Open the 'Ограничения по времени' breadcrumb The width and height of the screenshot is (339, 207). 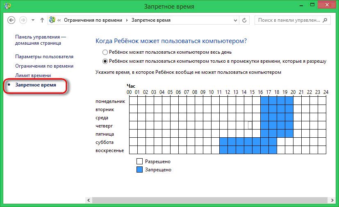click(x=93, y=20)
